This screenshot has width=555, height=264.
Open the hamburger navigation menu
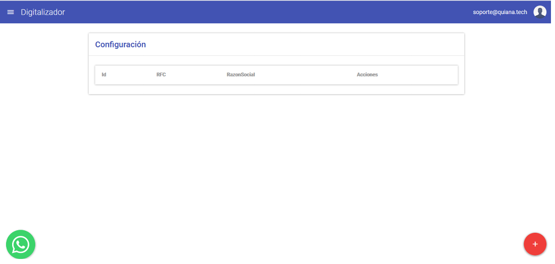(x=11, y=12)
